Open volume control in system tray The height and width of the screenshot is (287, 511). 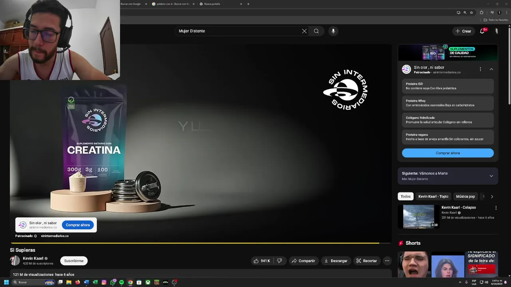tap(486, 282)
